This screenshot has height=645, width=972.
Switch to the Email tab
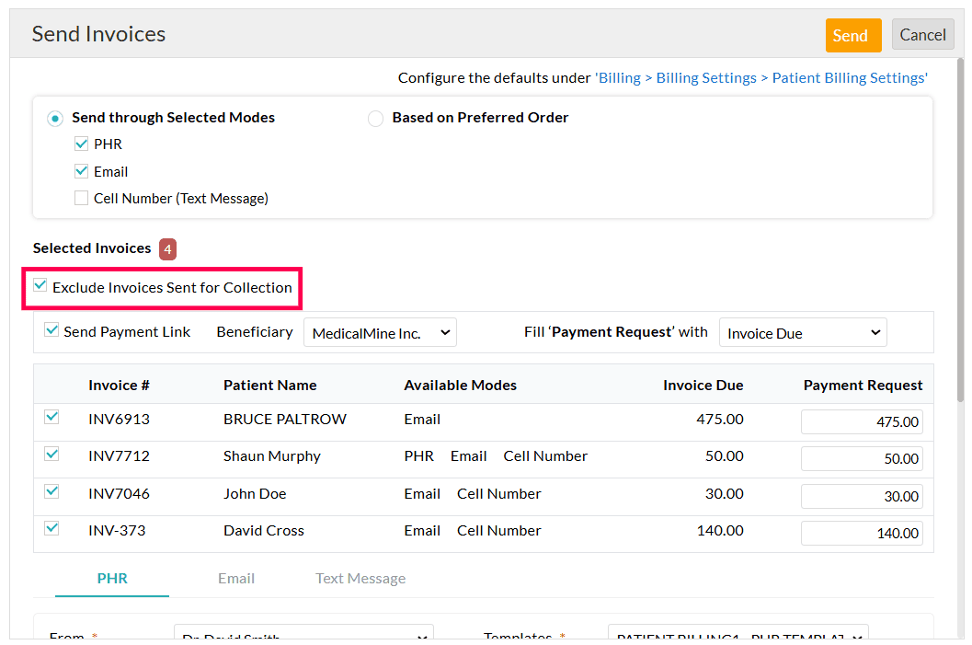point(236,578)
